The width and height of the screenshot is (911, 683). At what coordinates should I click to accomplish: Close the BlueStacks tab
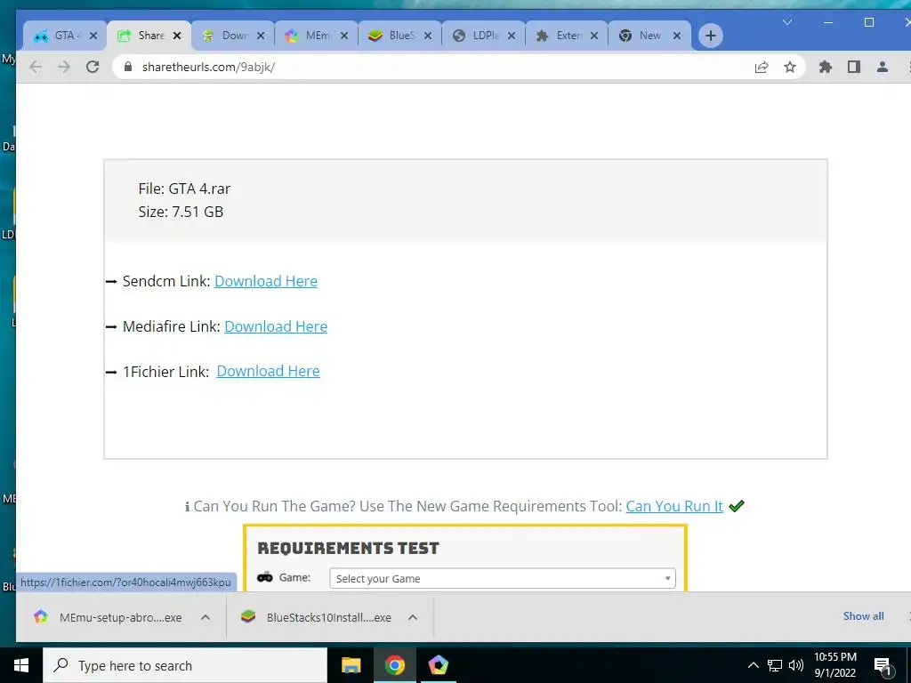click(x=428, y=36)
